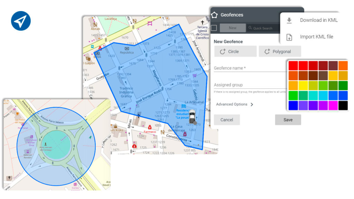The image size is (354, 199).
Task: Click the José Enrique Rodó street label
Action: (x=149, y=96)
